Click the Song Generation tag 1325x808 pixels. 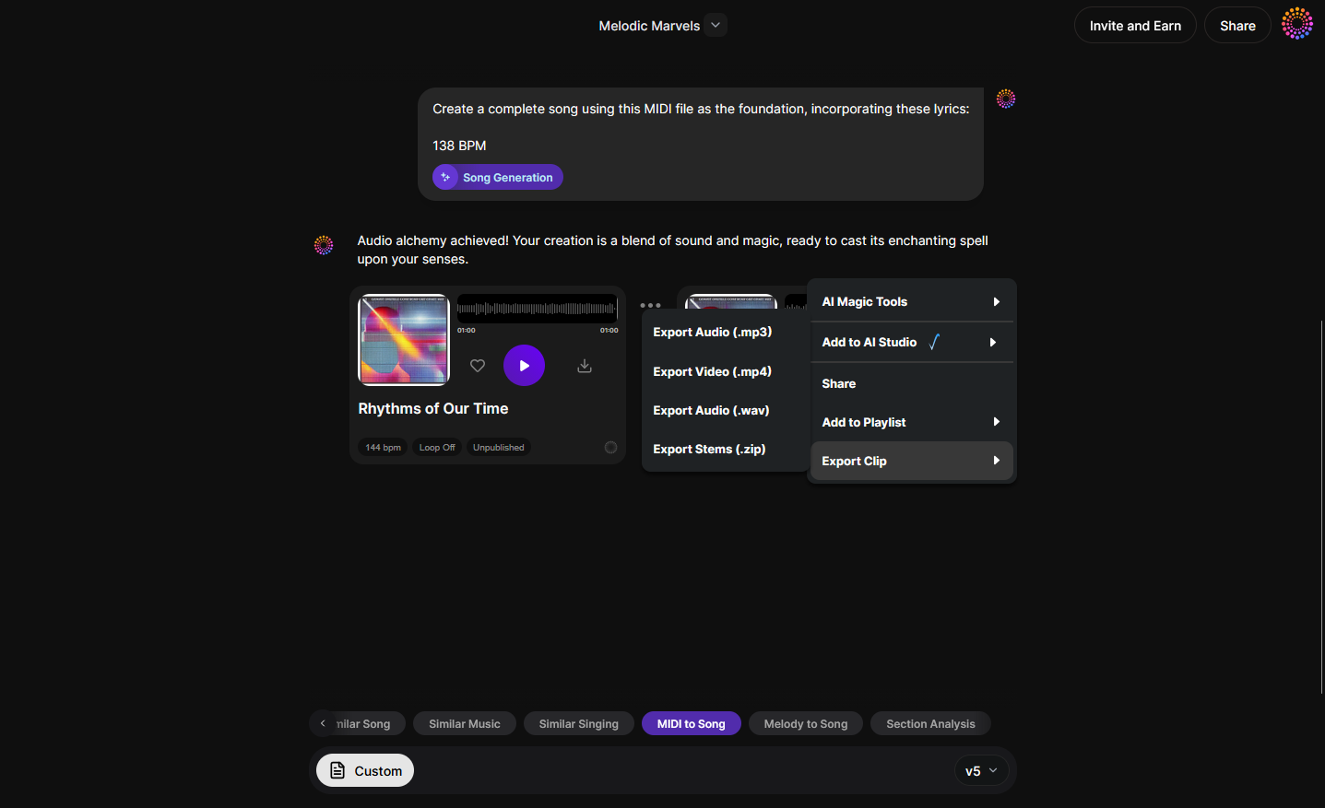(498, 177)
